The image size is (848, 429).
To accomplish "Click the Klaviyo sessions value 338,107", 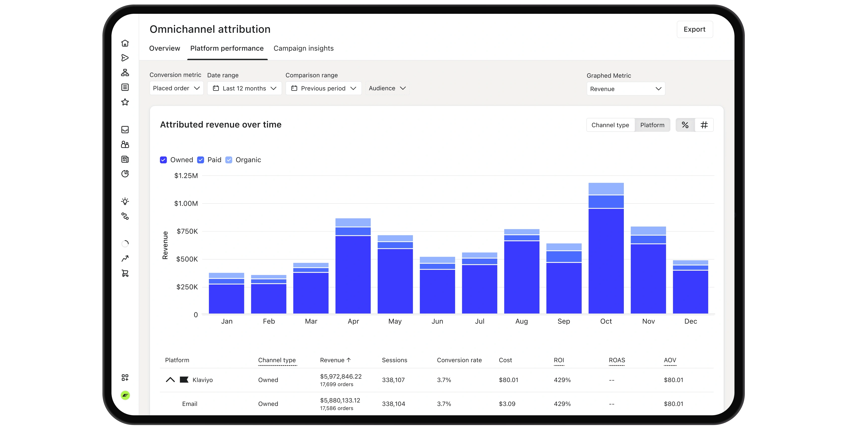I will 393,380.
